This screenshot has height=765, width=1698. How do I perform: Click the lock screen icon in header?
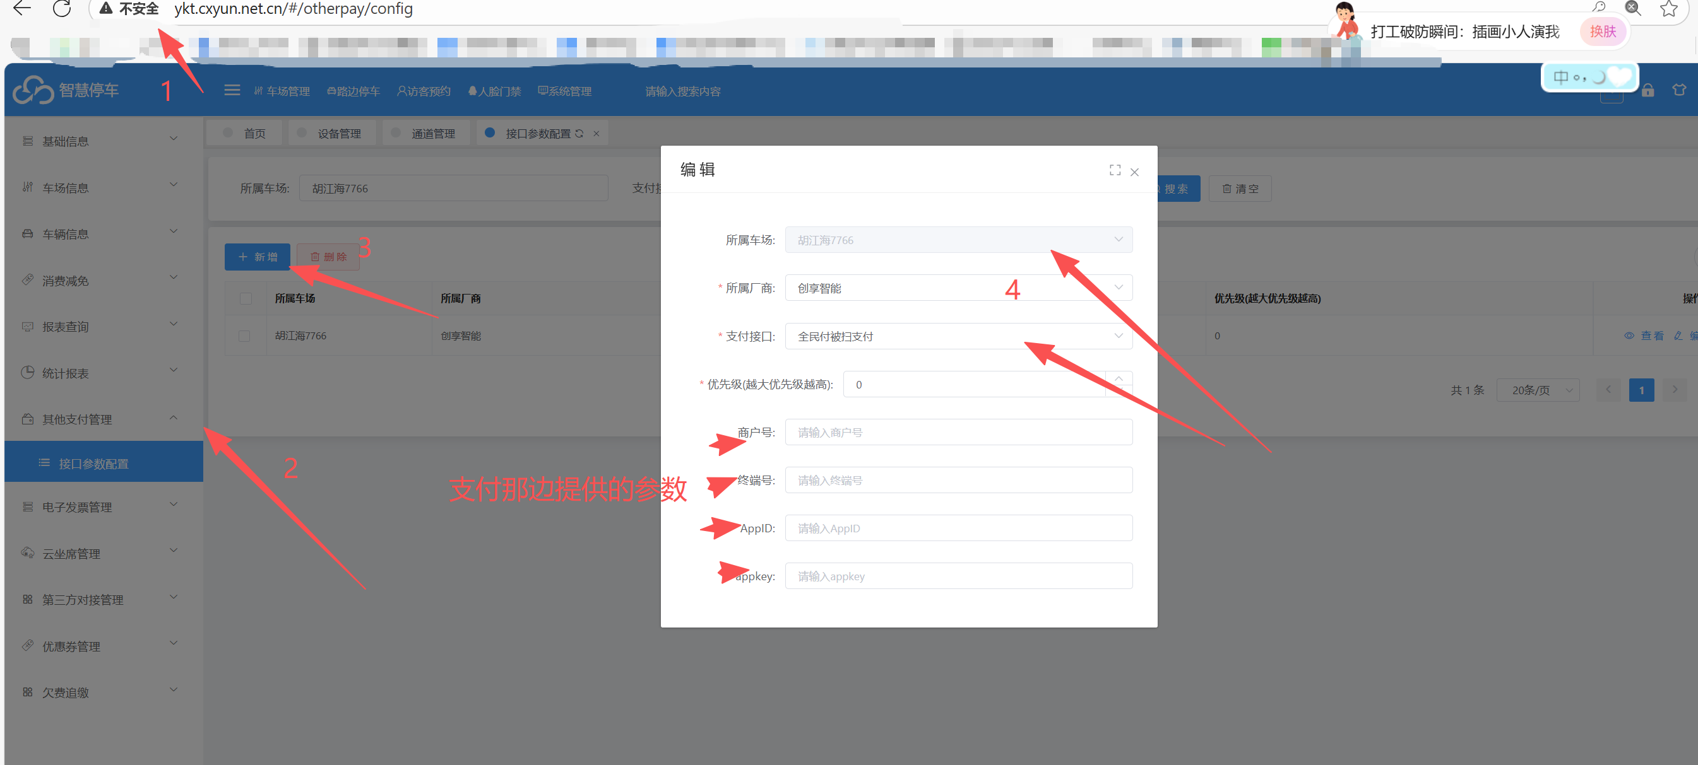pos(1648,90)
